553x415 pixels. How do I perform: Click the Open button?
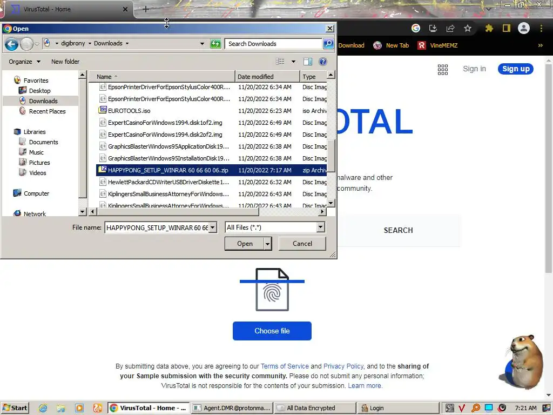245,244
